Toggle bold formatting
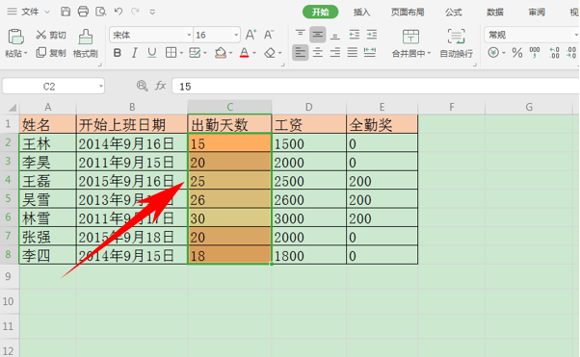 118,53
